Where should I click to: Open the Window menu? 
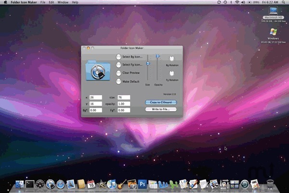click(x=62, y=2)
